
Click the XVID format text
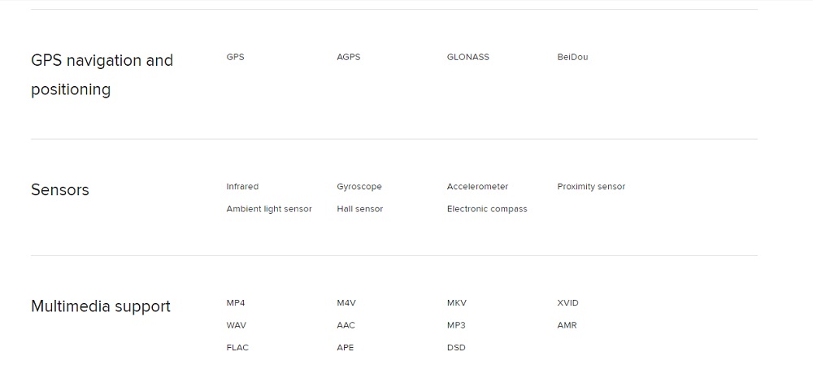567,303
